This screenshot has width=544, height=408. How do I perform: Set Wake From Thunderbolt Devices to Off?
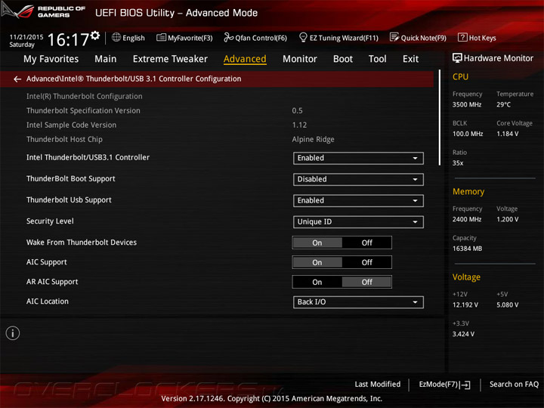click(366, 243)
